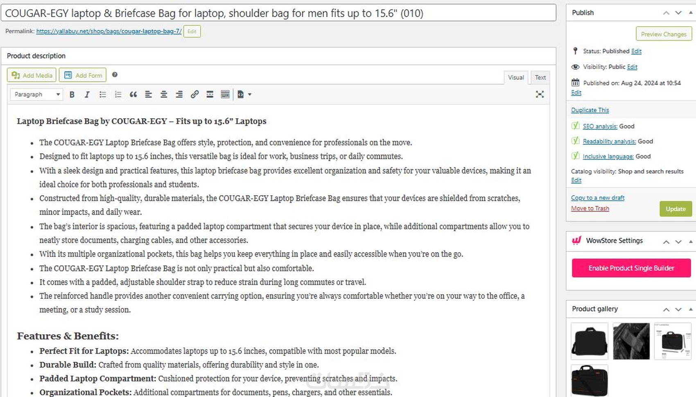Viewport: 696px width, 397px height.
Task: Click into the product title field
Action: click(x=279, y=13)
